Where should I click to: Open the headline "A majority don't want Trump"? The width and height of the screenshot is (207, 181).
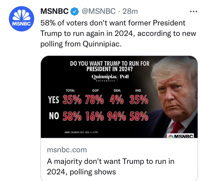(x=111, y=166)
